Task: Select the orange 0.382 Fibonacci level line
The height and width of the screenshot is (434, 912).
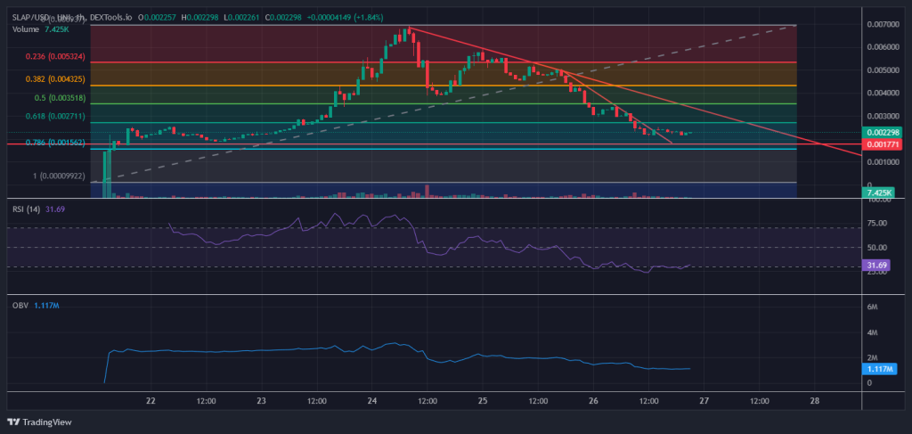Action: (444, 86)
